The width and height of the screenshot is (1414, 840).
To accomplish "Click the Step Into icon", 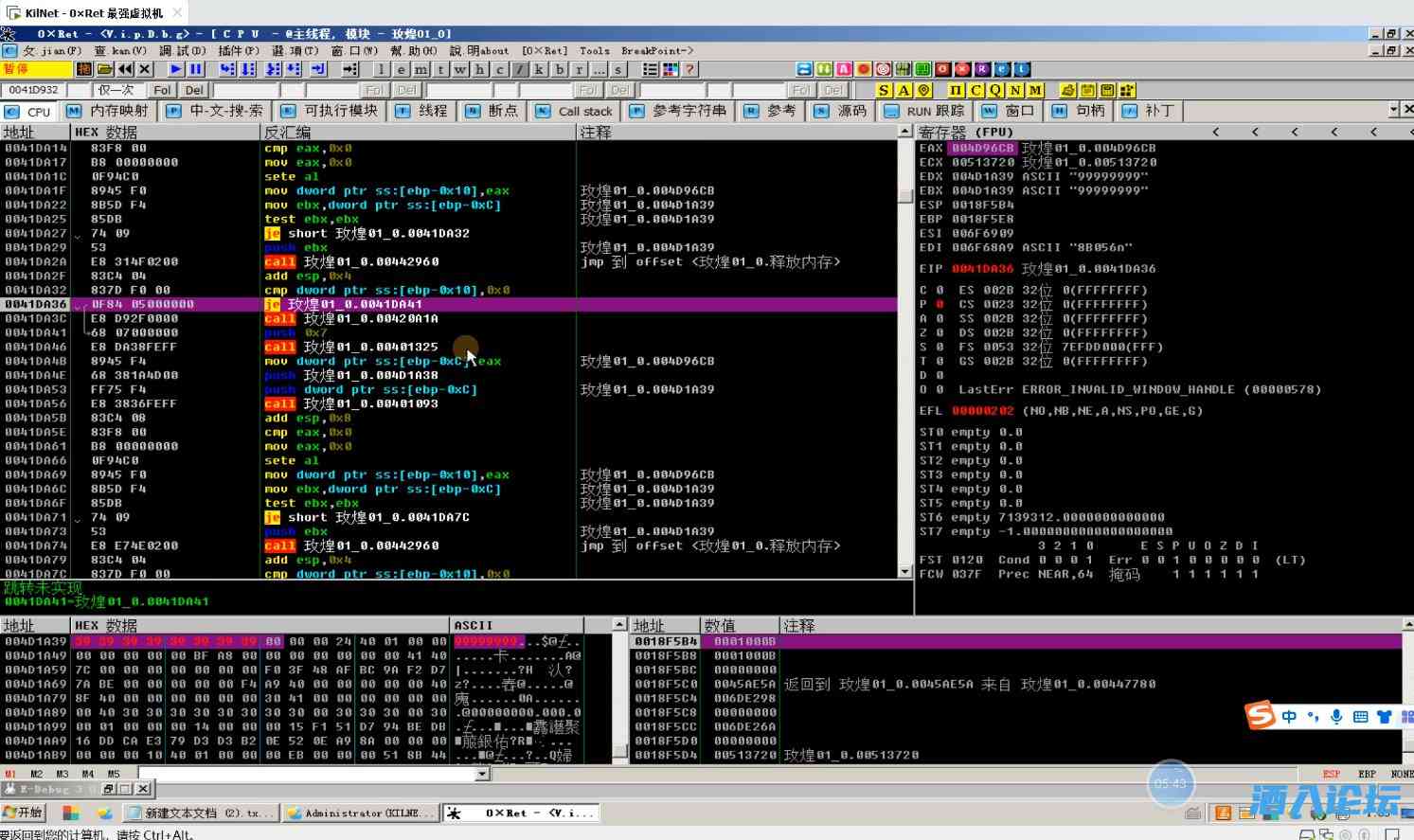I will 227,69.
